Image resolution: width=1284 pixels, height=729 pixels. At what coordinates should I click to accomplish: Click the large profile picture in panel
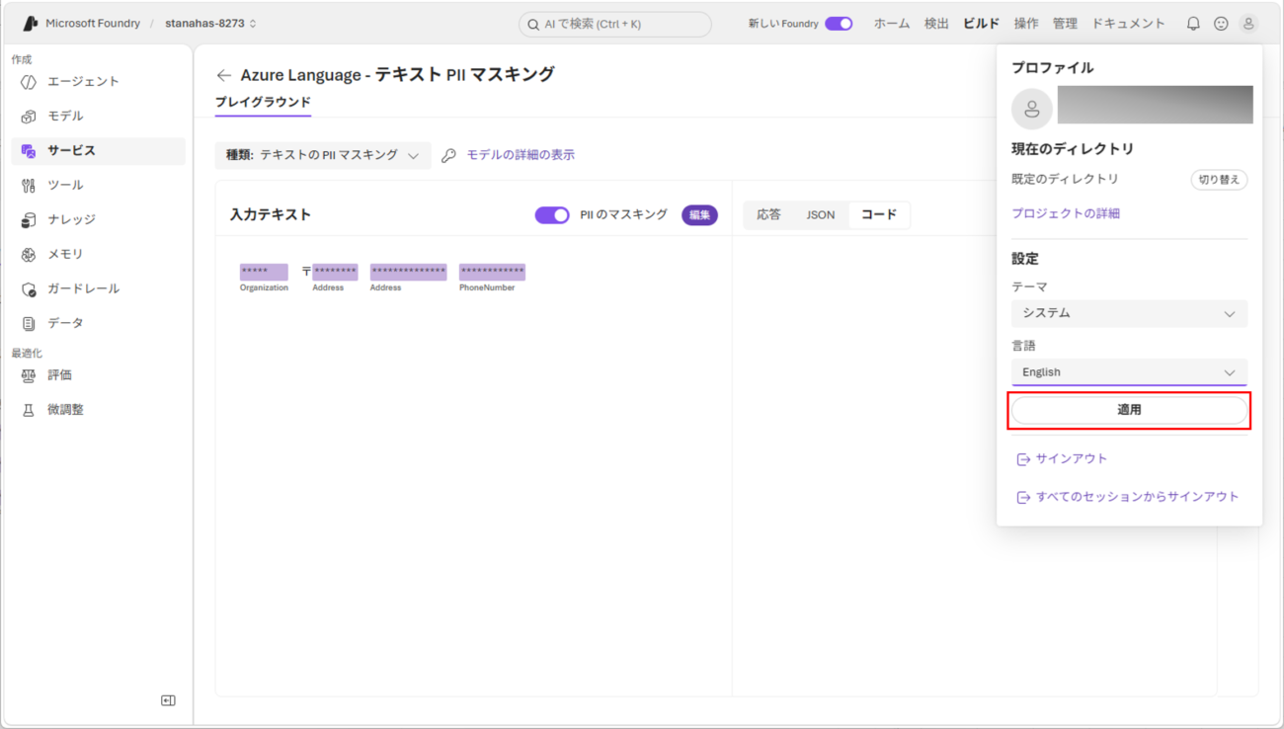click(x=1031, y=109)
